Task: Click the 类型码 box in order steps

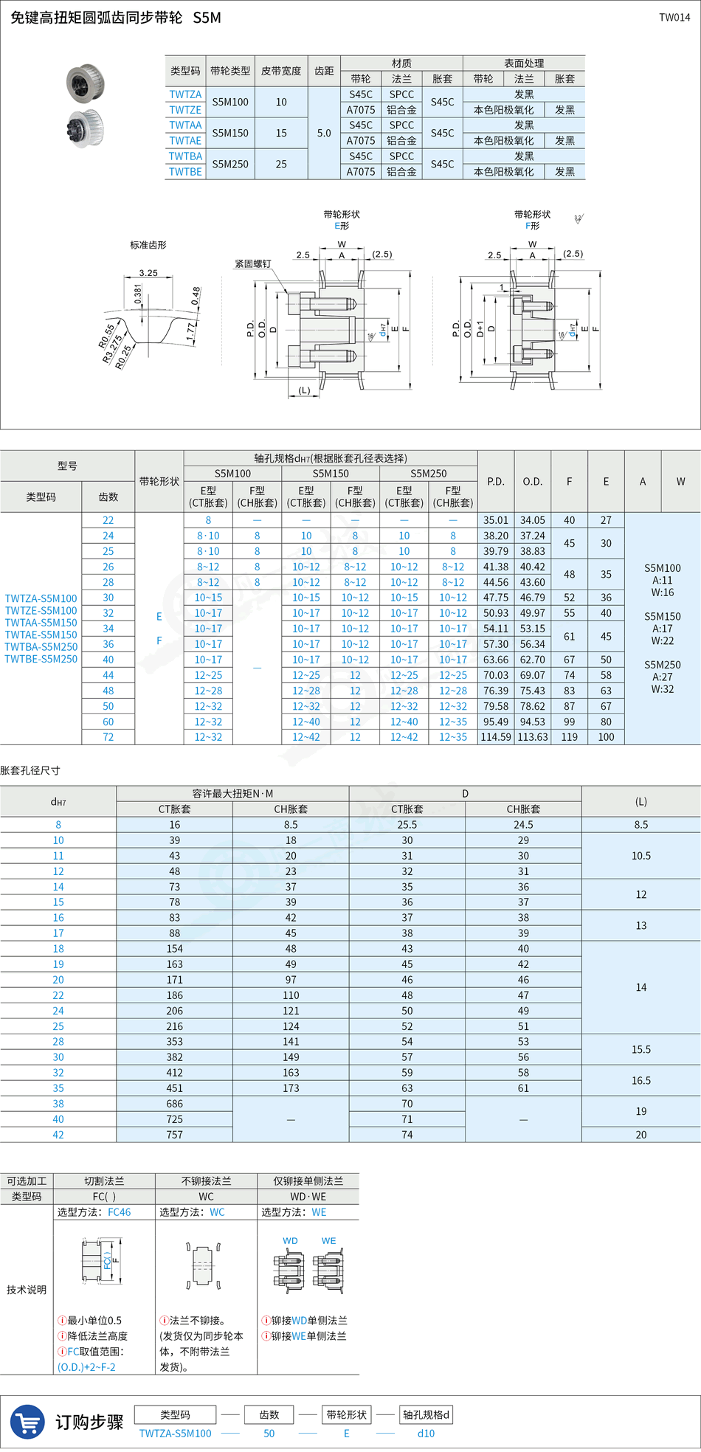Action: click(x=175, y=1414)
